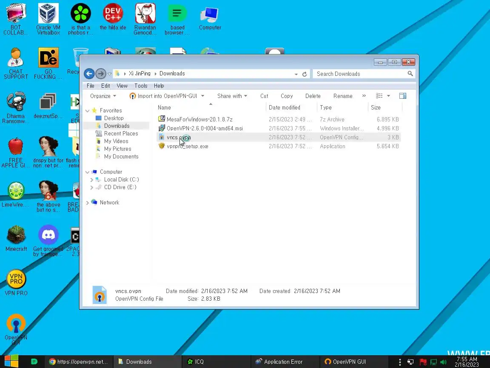Go forward in Explorer navigation

[101, 74]
